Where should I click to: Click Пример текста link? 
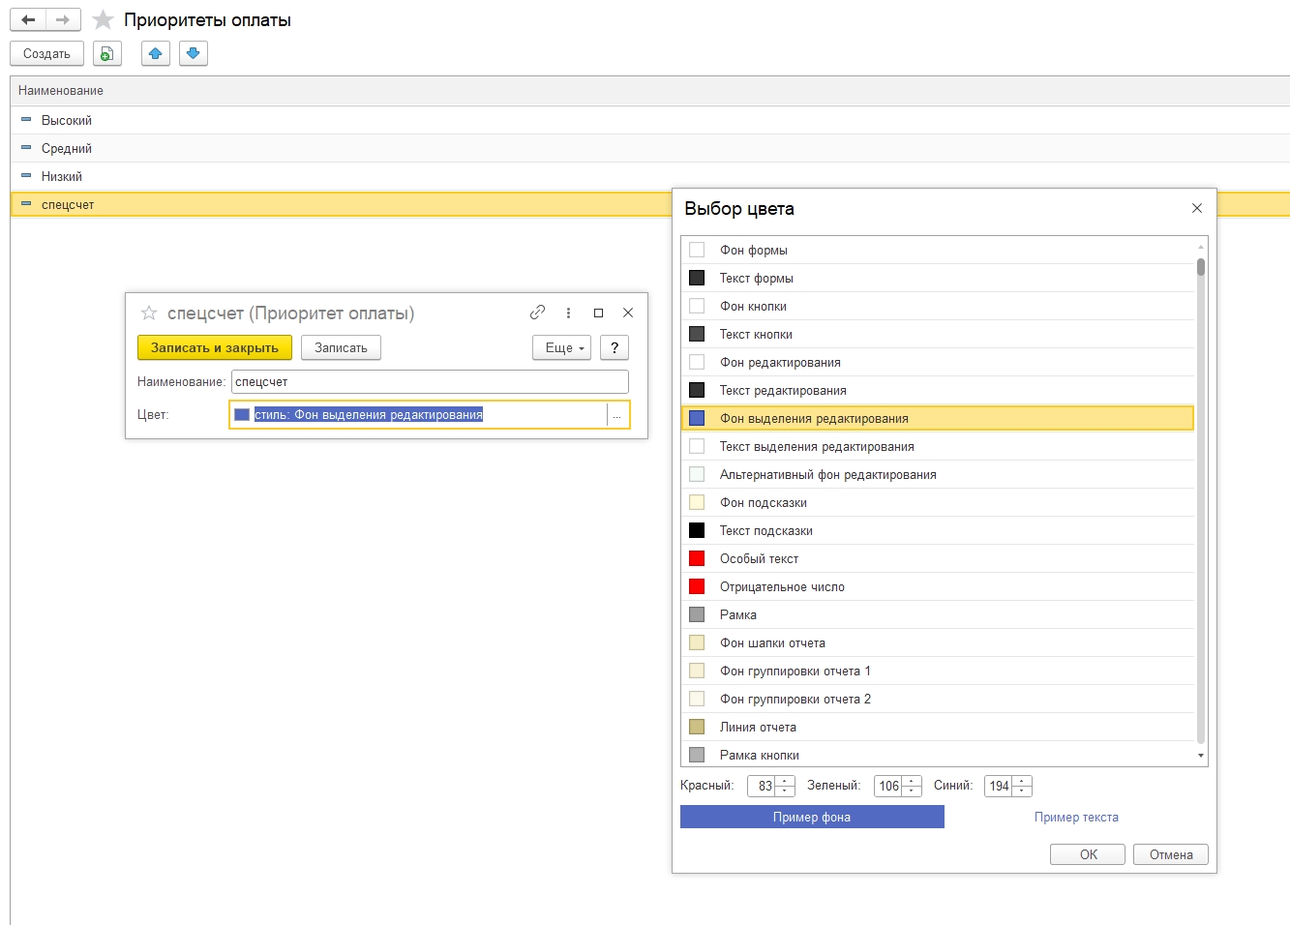[1076, 818]
